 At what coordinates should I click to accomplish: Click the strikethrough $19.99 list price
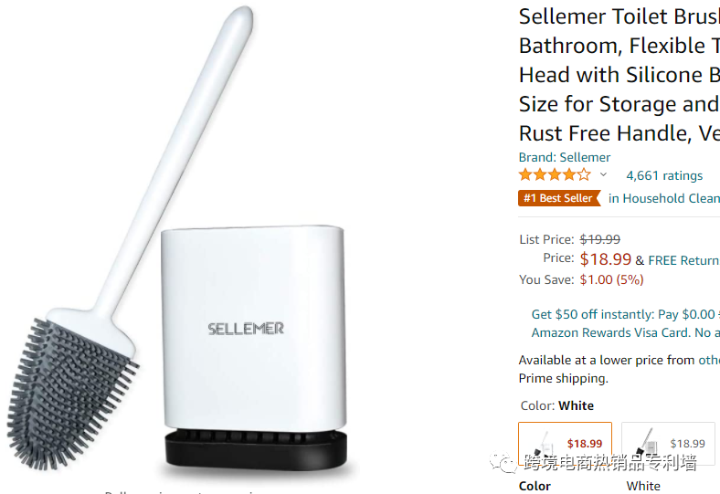(599, 239)
